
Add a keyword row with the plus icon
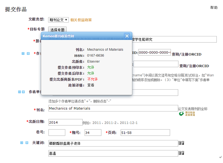[22, 143]
